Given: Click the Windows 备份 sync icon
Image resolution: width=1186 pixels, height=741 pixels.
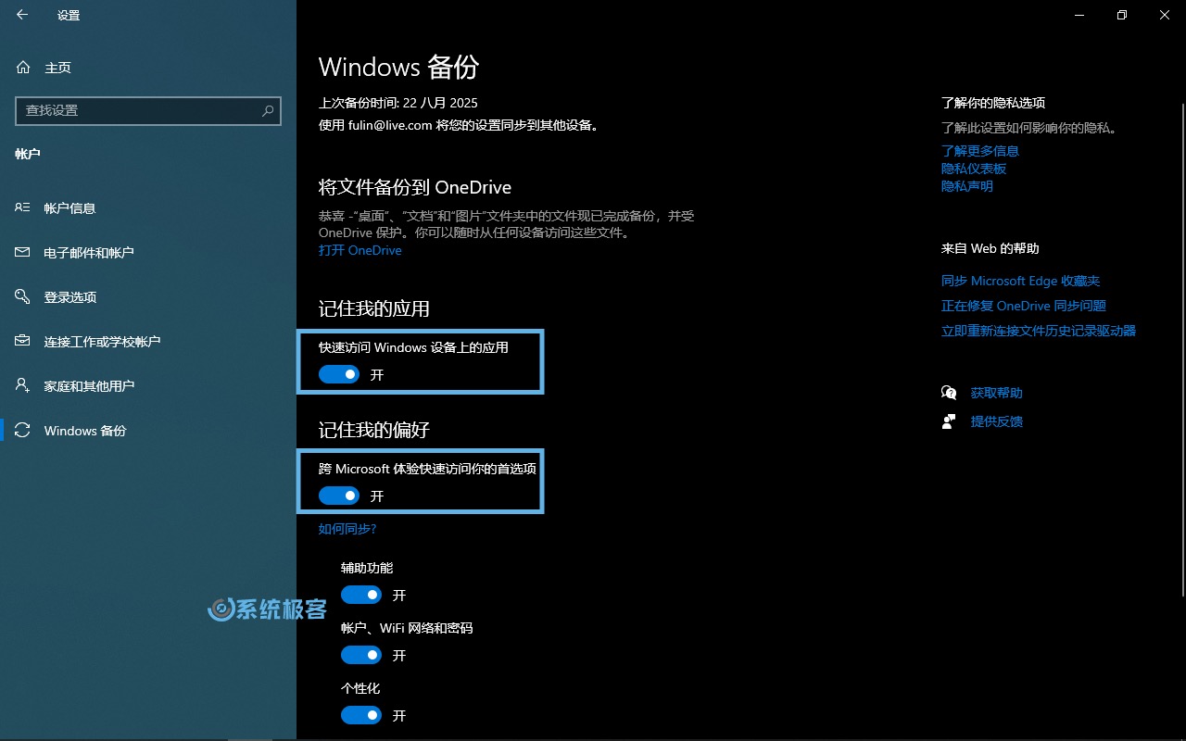Looking at the screenshot, I should 23,430.
